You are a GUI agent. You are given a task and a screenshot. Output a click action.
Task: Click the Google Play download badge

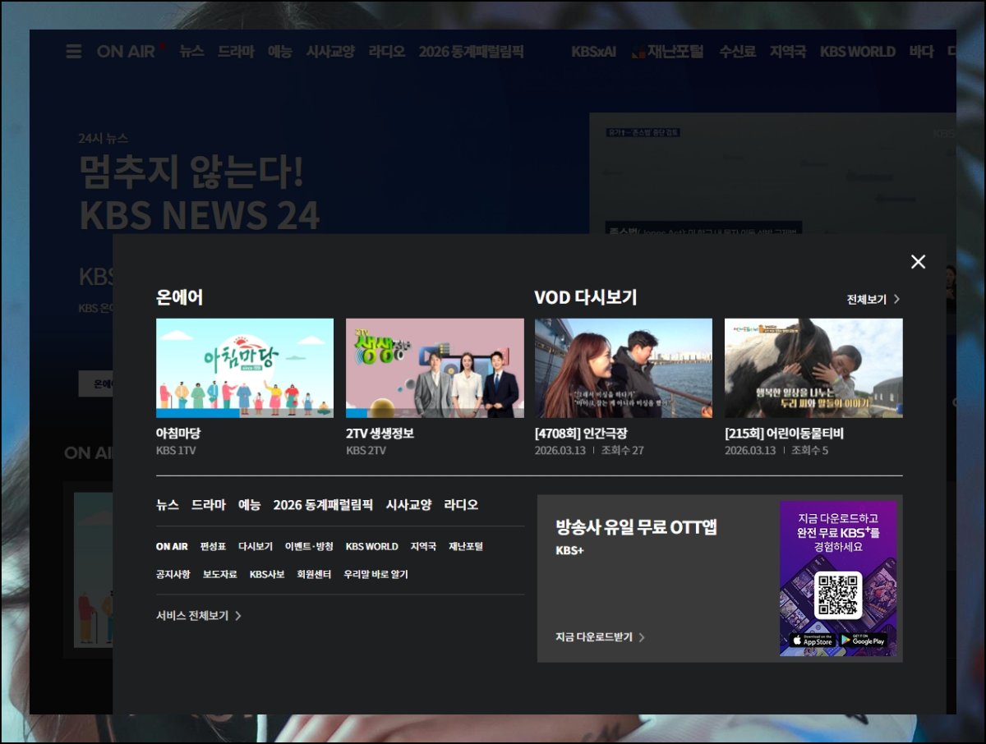[863, 640]
